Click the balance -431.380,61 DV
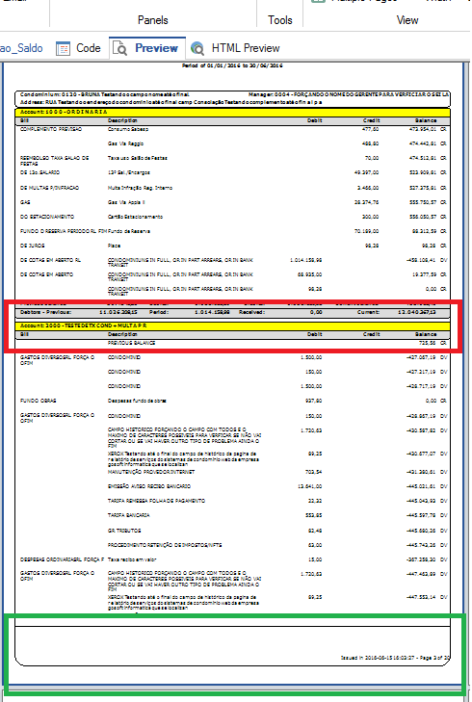Image resolution: width=472 pixels, height=702 pixels. [x=427, y=472]
